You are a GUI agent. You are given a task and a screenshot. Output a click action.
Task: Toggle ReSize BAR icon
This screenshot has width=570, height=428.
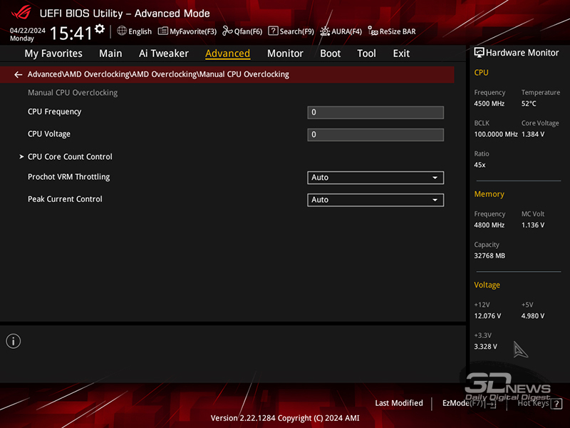coord(373,31)
